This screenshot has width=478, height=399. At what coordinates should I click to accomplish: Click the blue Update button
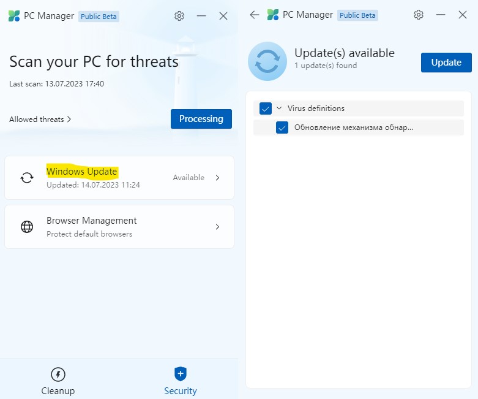446,63
